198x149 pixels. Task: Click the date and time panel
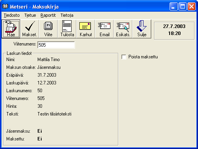click(174, 31)
